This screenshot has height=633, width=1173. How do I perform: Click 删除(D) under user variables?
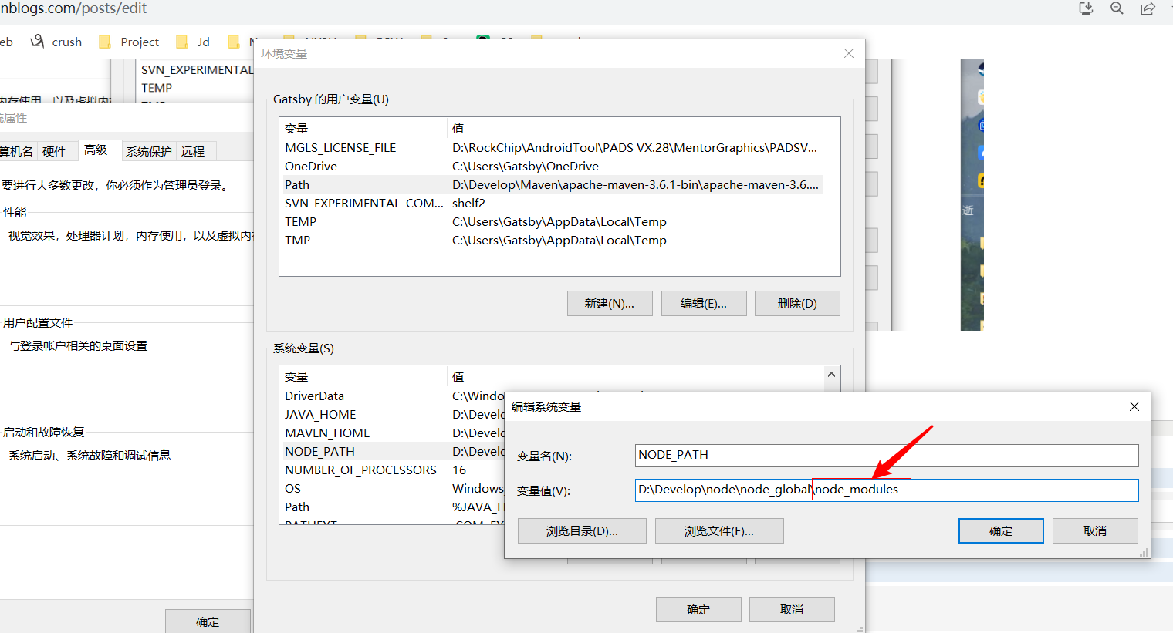[x=797, y=303]
